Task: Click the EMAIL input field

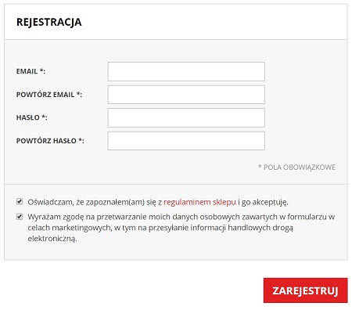Action: (186, 71)
